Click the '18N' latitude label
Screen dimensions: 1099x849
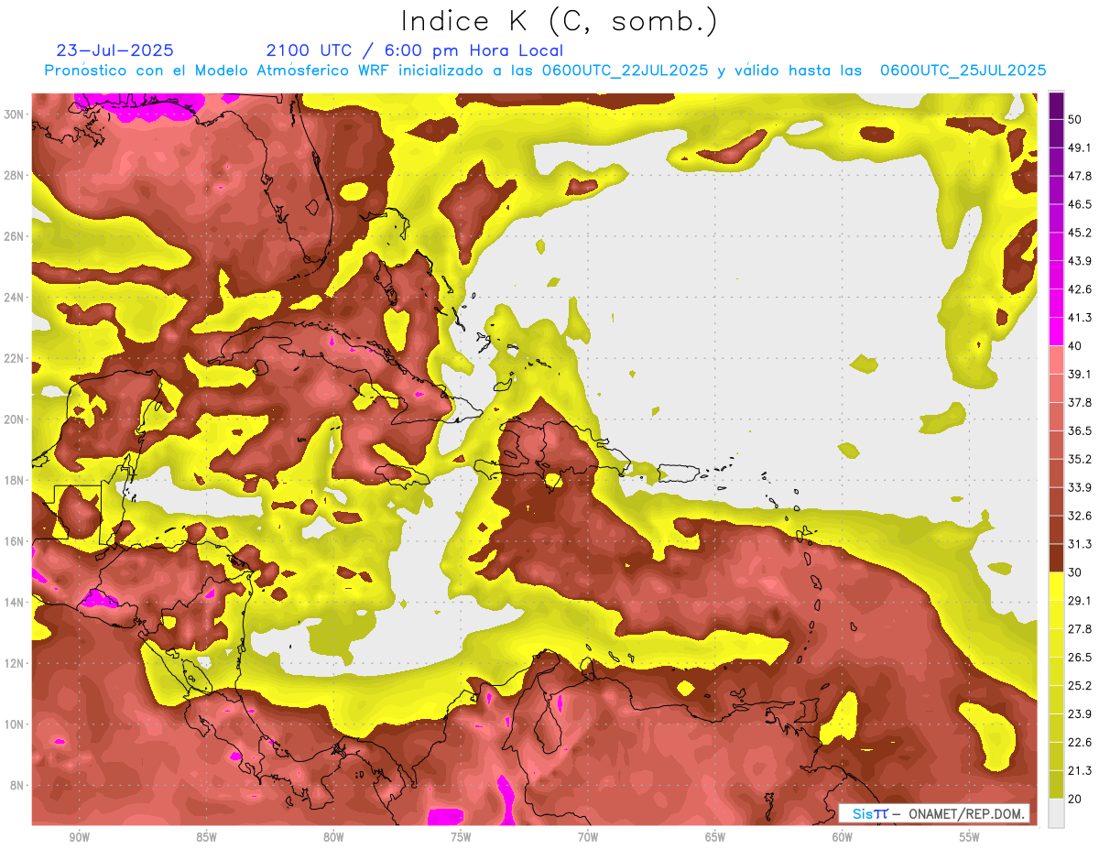pos(13,480)
